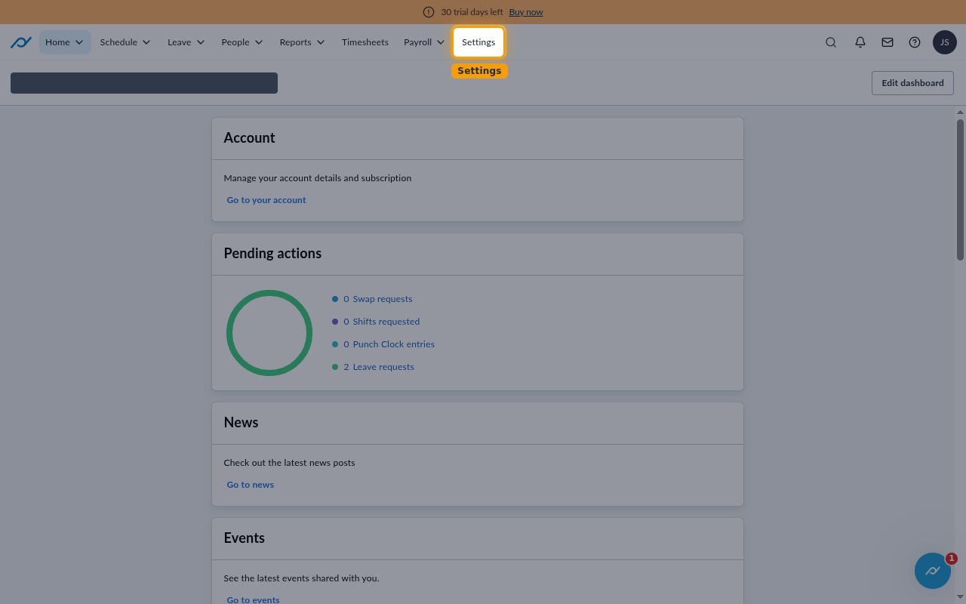Expand the Schedule dropdown menu
This screenshot has height=604, width=966.
(125, 42)
